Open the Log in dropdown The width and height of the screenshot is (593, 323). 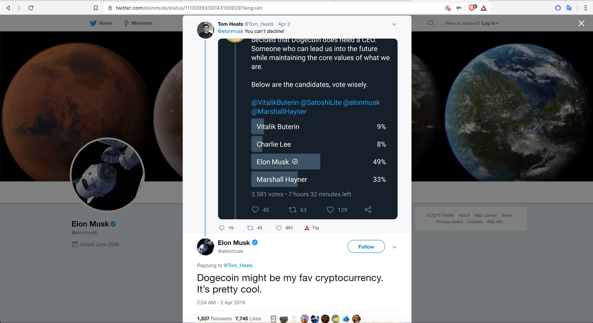coord(490,23)
